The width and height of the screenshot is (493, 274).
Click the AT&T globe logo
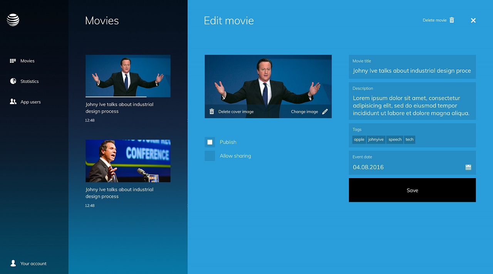point(13,20)
